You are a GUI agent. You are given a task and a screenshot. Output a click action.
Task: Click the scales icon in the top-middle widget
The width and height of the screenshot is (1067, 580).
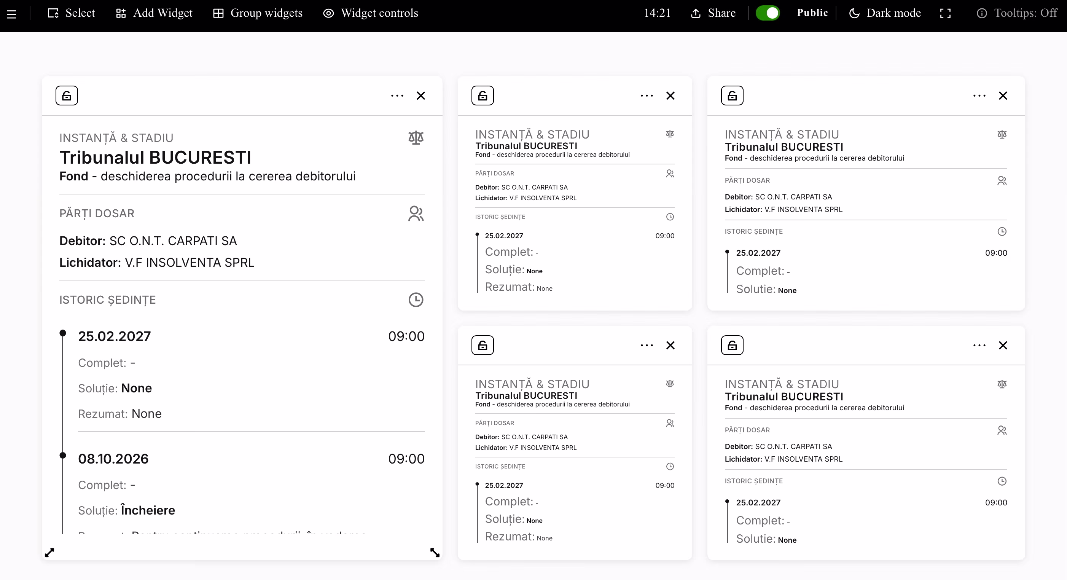point(670,134)
